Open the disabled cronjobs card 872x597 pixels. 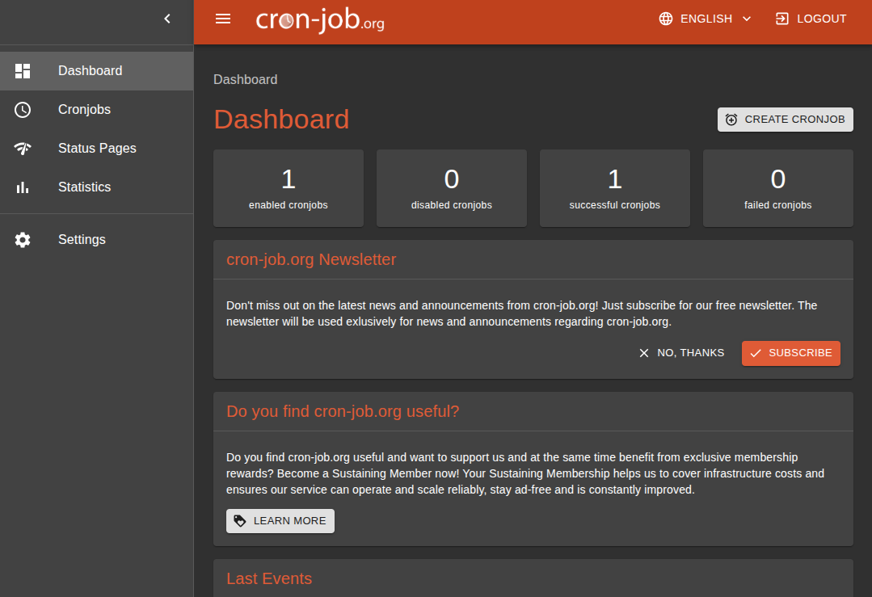pyautogui.click(x=452, y=188)
